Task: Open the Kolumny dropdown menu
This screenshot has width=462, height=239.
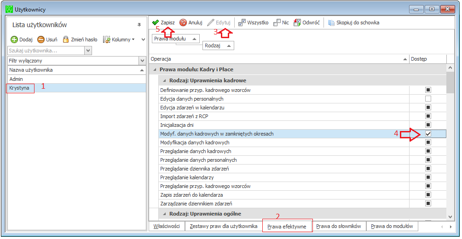Action: [x=119, y=40]
